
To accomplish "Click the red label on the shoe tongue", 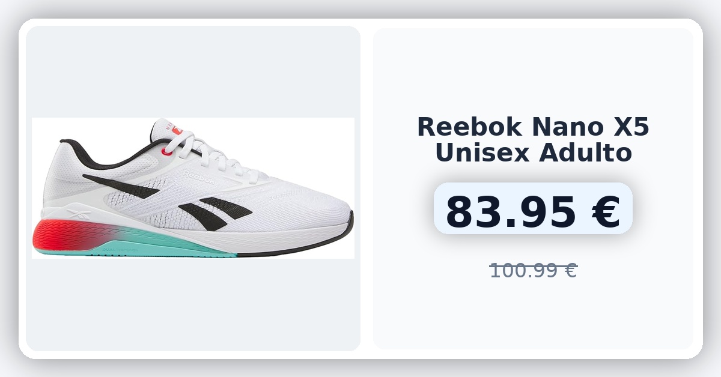I will (177, 129).
